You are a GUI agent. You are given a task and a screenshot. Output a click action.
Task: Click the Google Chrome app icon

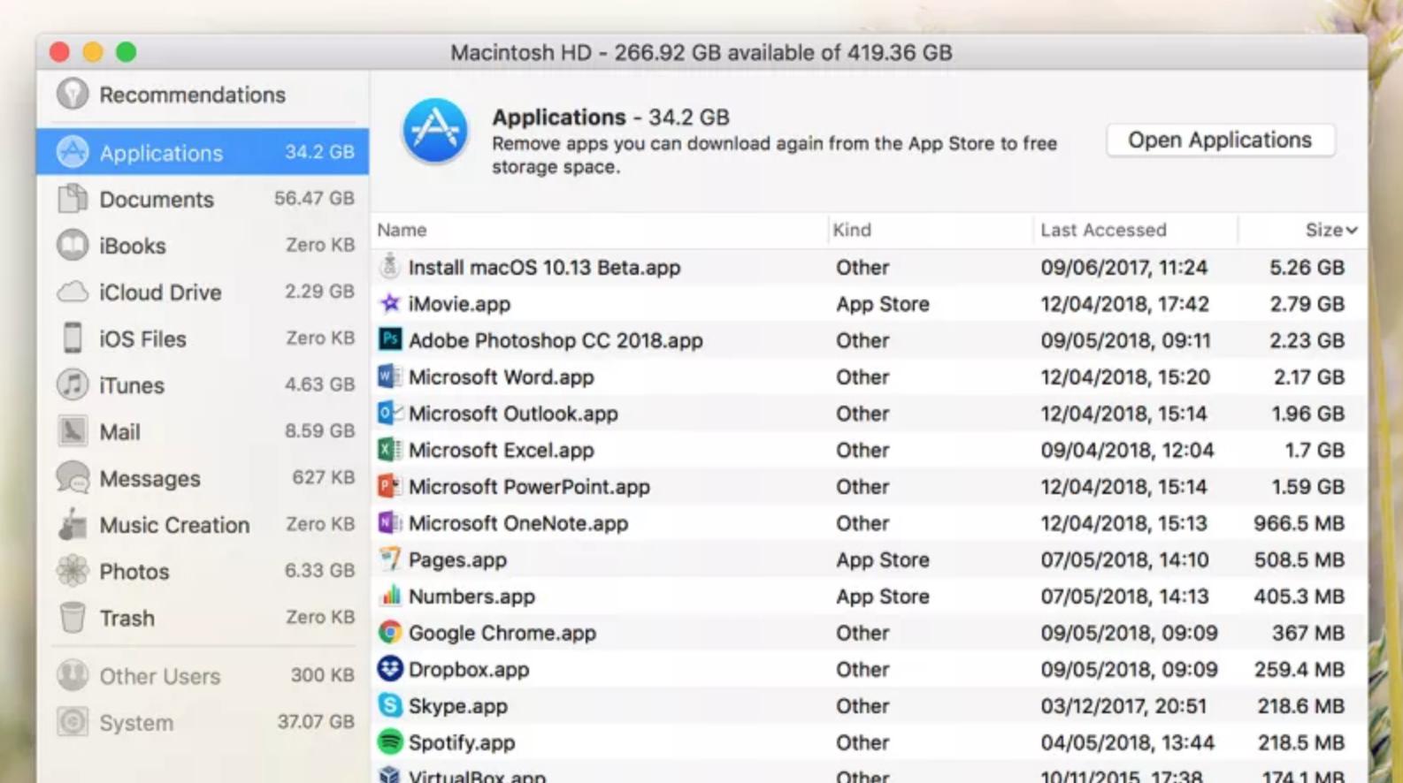[x=389, y=633]
